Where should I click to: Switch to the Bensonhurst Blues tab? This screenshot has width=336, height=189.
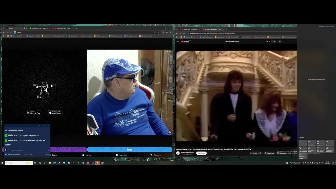[62, 28]
